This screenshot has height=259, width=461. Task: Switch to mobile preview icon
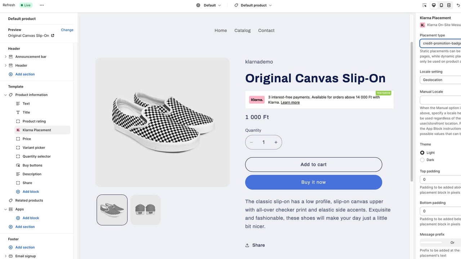(441, 5)
